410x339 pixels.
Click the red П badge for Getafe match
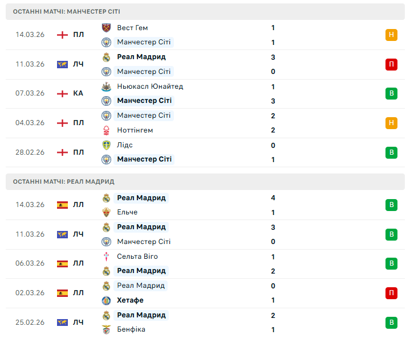pos(391,293)
